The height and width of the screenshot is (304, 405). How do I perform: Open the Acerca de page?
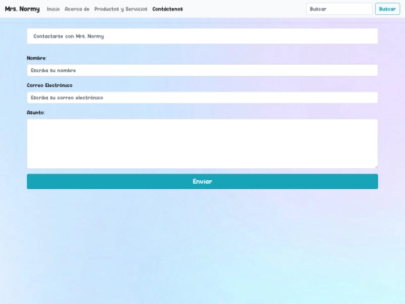coord(77,9)
